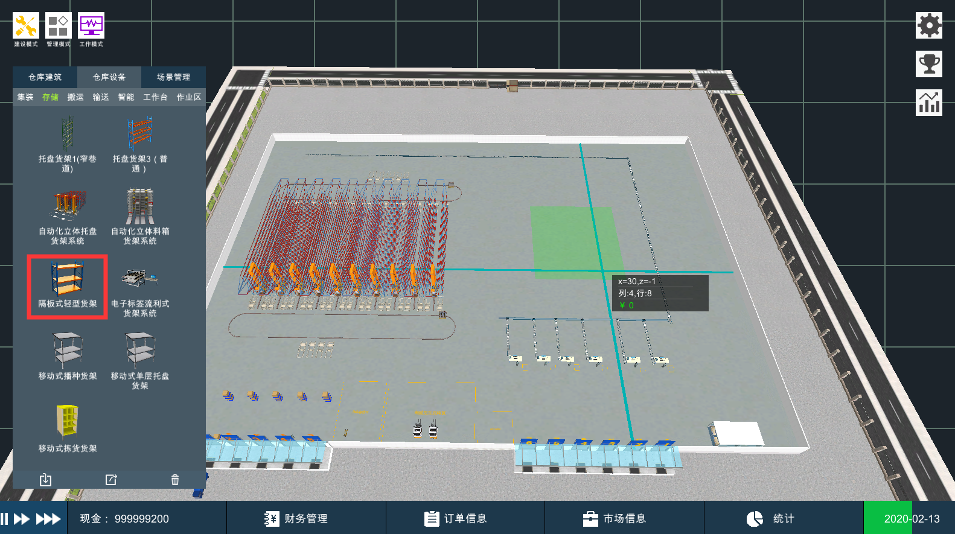
Task: Open the 仓库建筑 tab
Action: tap(45, 77)
